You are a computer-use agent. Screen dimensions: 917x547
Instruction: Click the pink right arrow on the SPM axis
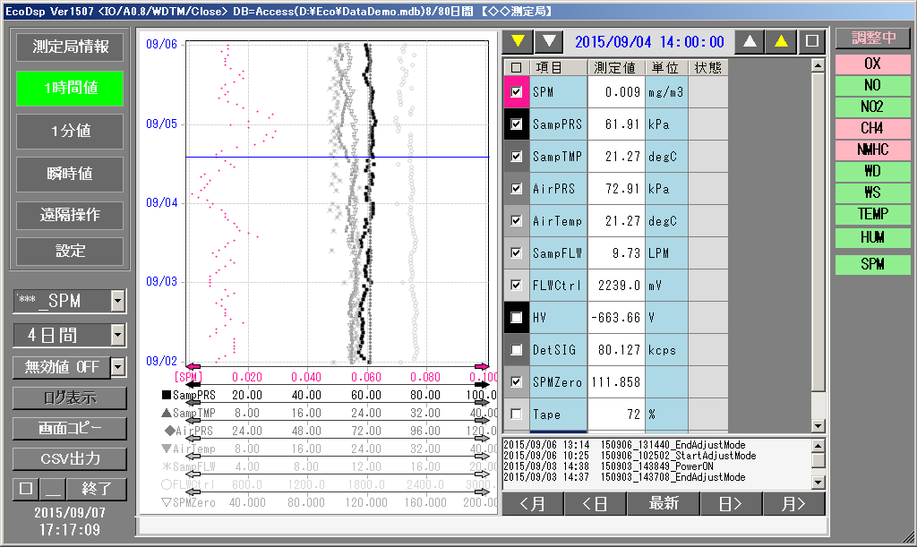pos(482,366)
